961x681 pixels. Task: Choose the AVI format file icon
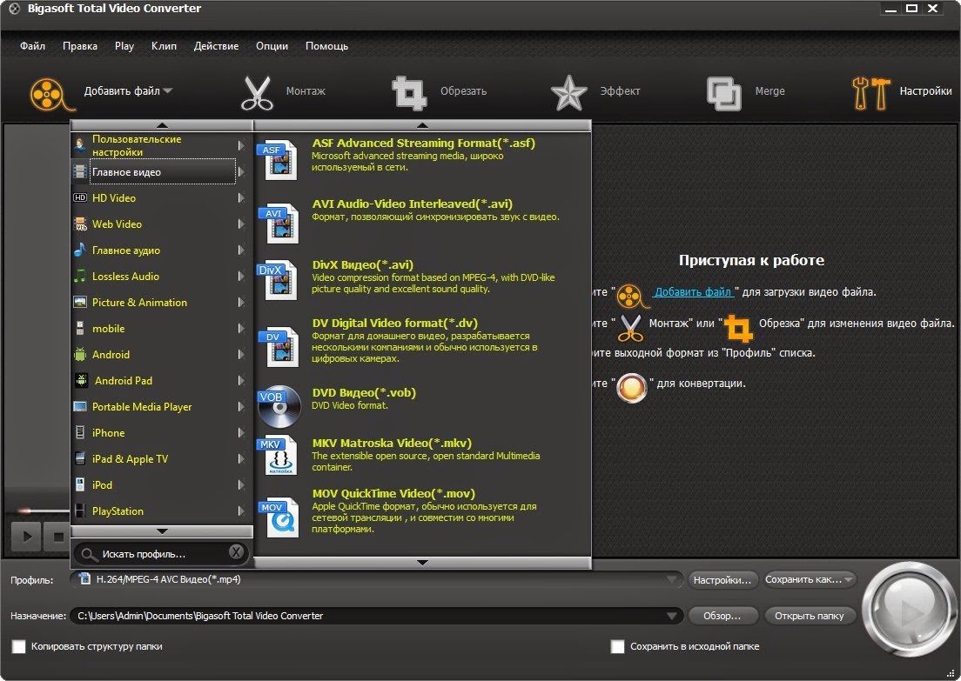point(279,223)
